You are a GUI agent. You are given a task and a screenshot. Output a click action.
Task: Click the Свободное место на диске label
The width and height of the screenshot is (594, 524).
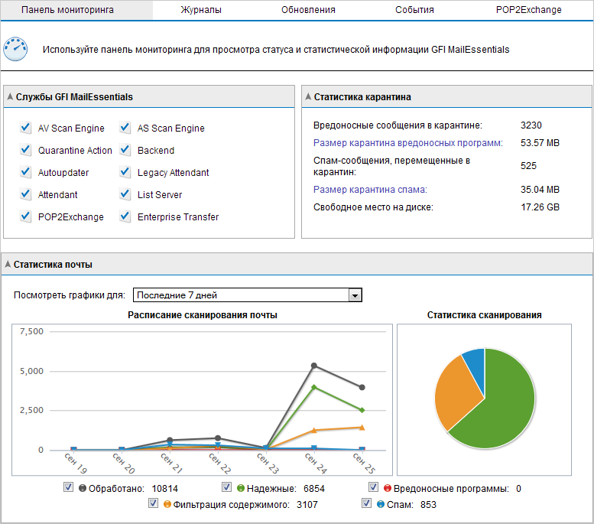[x=373, y=207]
